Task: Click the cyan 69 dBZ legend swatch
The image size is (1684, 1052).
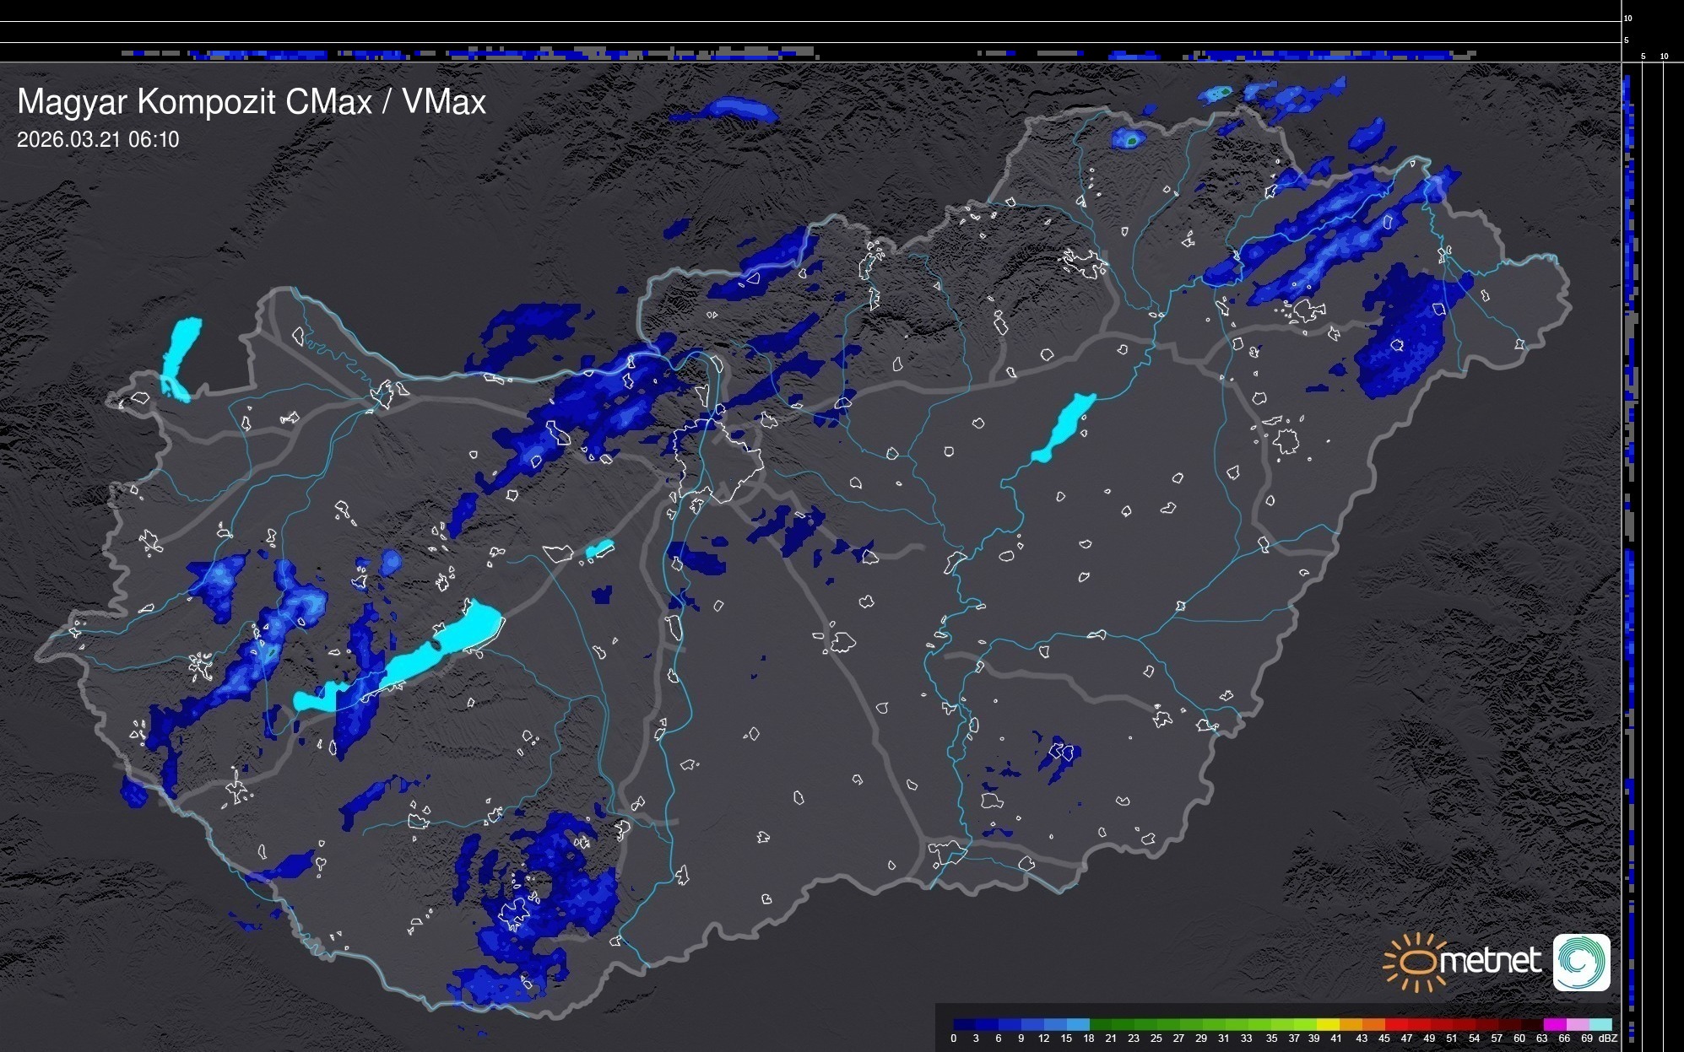Action: pos(1600,1024)
